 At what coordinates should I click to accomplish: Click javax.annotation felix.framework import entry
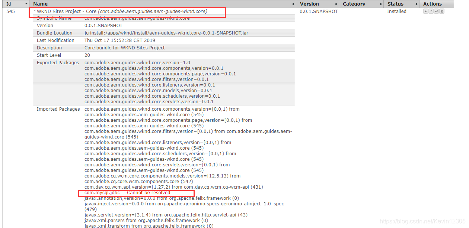(x=162, y=198)
